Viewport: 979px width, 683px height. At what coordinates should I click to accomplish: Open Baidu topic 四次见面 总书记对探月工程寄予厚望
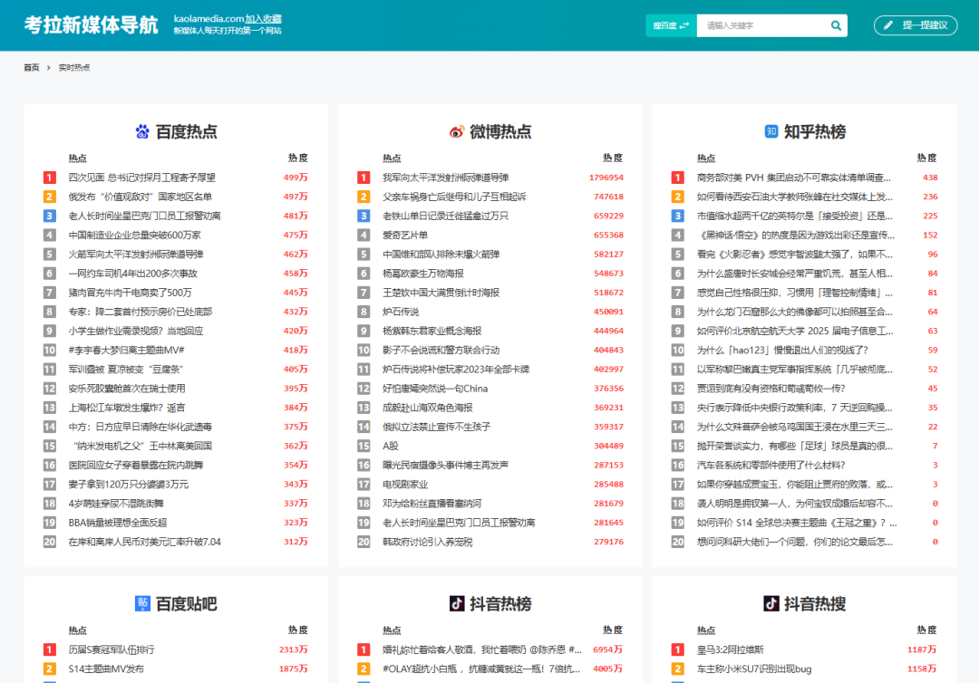point(145,178)
